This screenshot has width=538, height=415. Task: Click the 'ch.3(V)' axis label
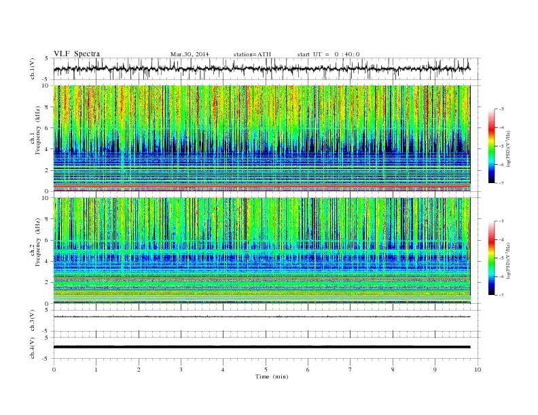(x=33, y=321)
